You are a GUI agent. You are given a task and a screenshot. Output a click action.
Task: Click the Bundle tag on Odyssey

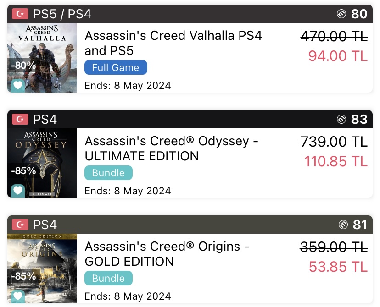(x=108, y=173)
